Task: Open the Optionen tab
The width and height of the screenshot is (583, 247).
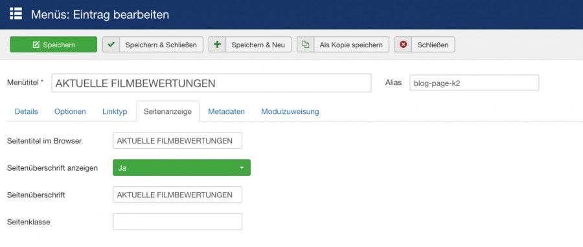Action: coord(70,111)
